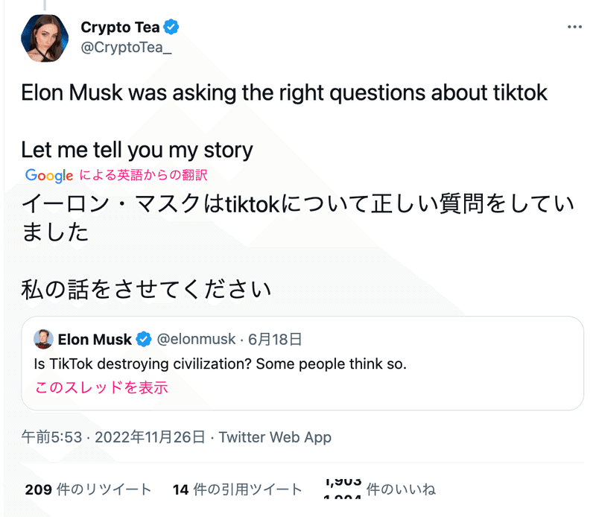View the 209 件のリツイート list
This screenshot has width=596, height=517.
[x=88, y=489]
